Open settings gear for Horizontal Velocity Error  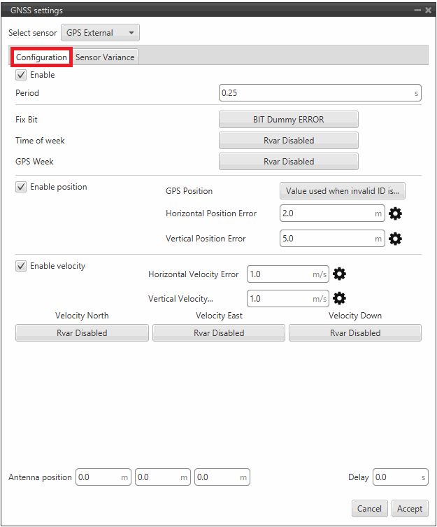[339, 274]
